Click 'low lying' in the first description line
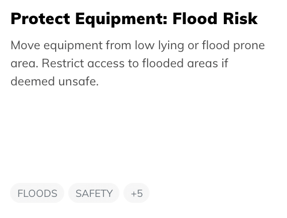This screenshot has height=218, width=287. 160,46
